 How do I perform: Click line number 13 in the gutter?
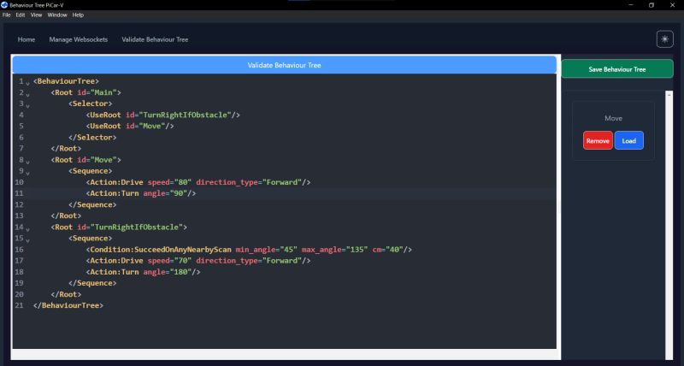[19, 215]
